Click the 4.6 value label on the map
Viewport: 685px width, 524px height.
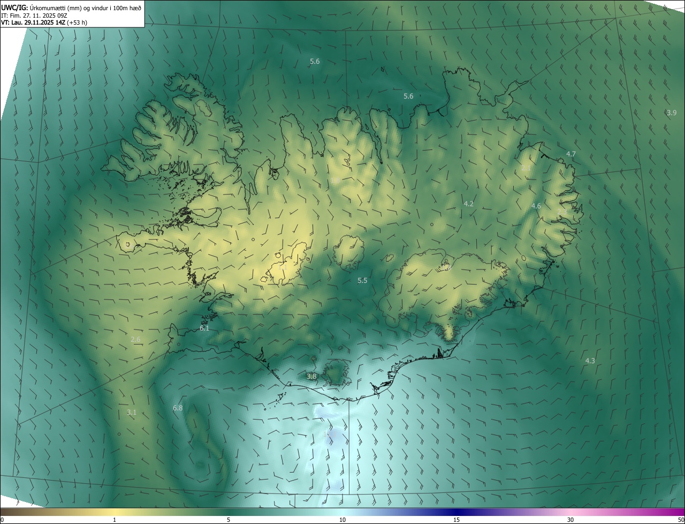coord(536,206)
